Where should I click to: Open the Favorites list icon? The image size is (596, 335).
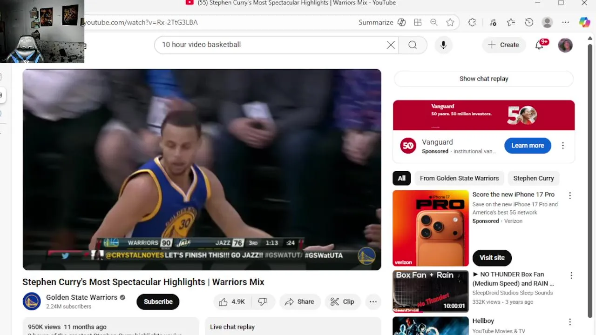[511, 22]
